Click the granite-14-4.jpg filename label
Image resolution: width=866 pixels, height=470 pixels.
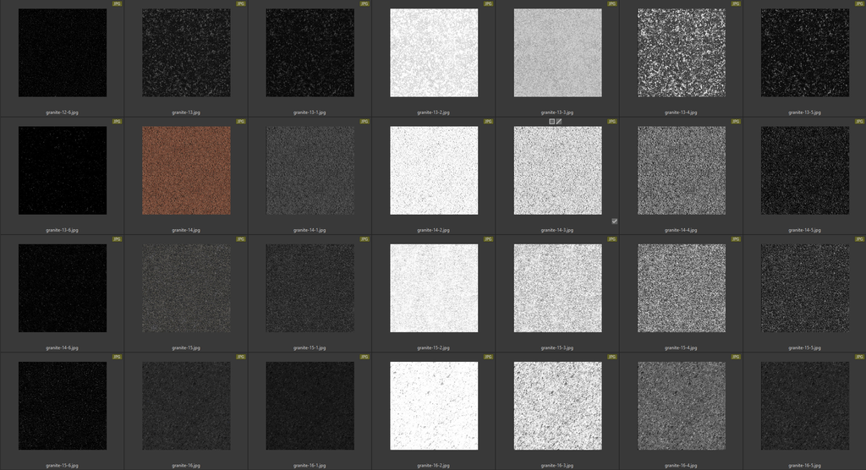(681, 230)
